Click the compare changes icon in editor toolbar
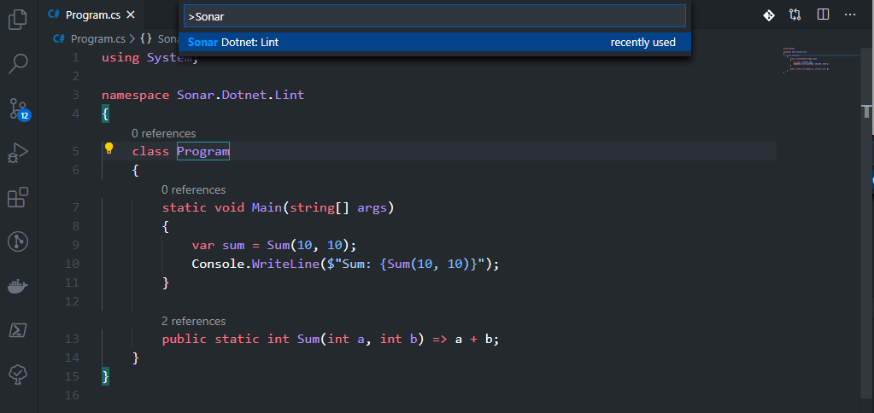 pos(795,15)
